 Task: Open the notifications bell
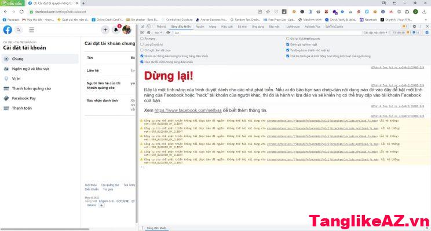click(x=116, y=30)
